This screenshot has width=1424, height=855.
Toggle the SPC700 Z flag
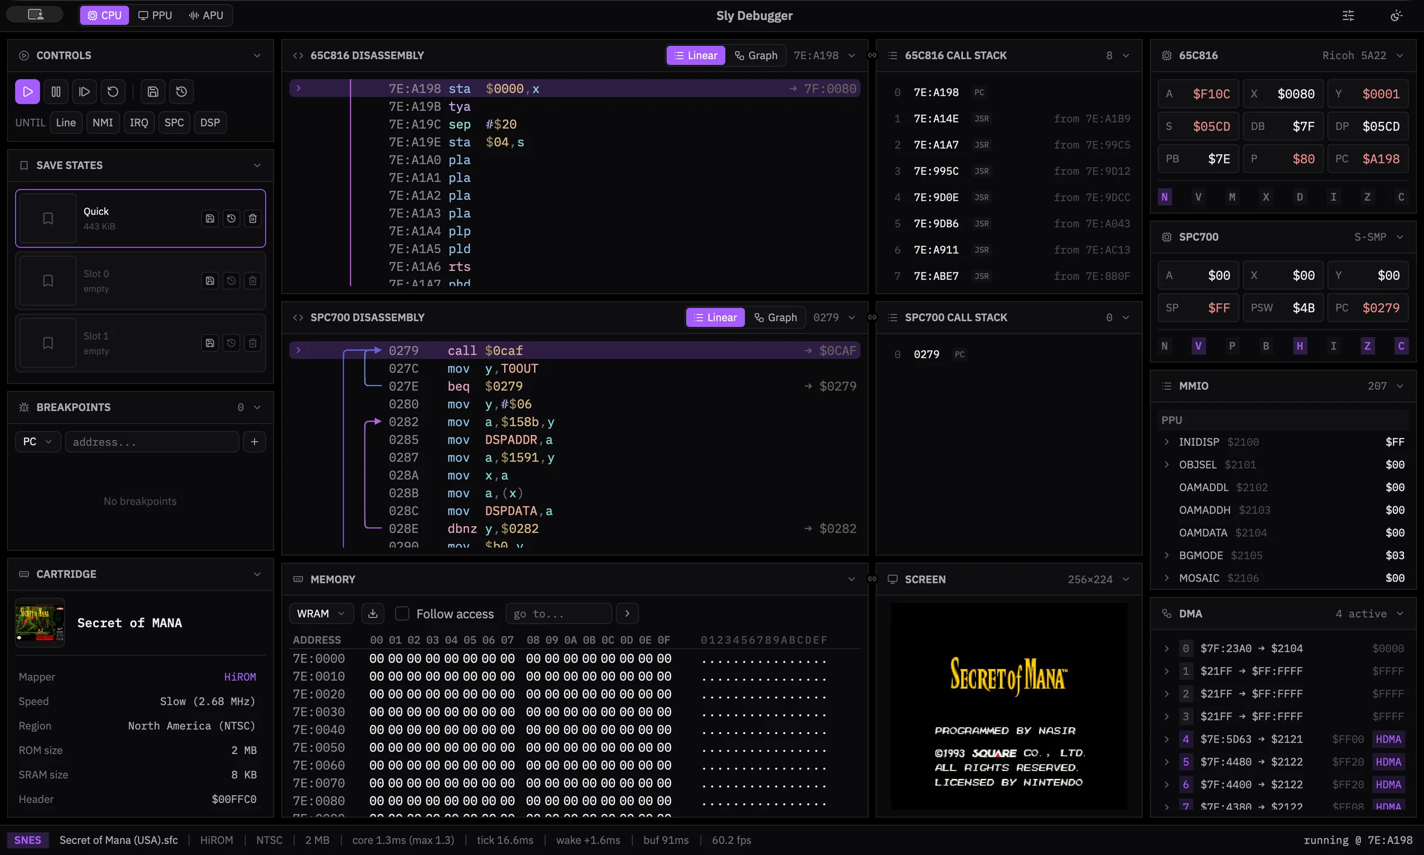(1367, 346)
